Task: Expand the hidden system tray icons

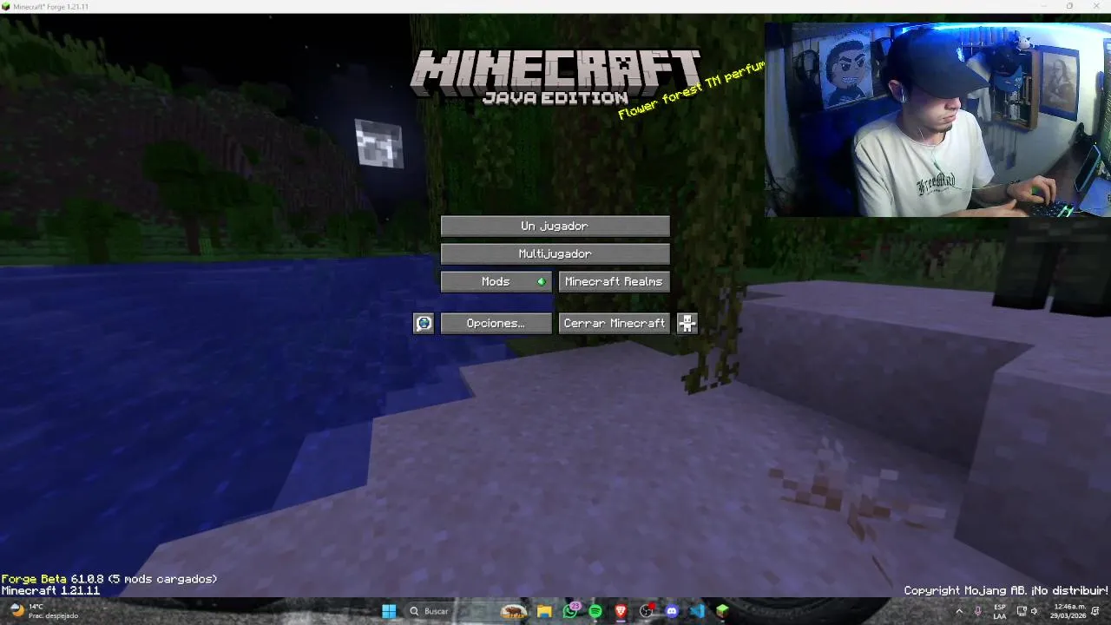Action: coord(959,611)
